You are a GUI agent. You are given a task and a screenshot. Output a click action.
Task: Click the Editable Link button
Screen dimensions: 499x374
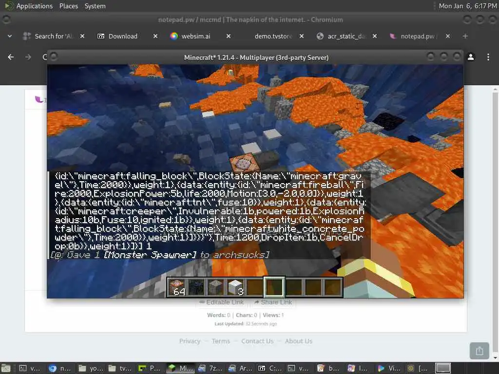click(x=222, y=302)
